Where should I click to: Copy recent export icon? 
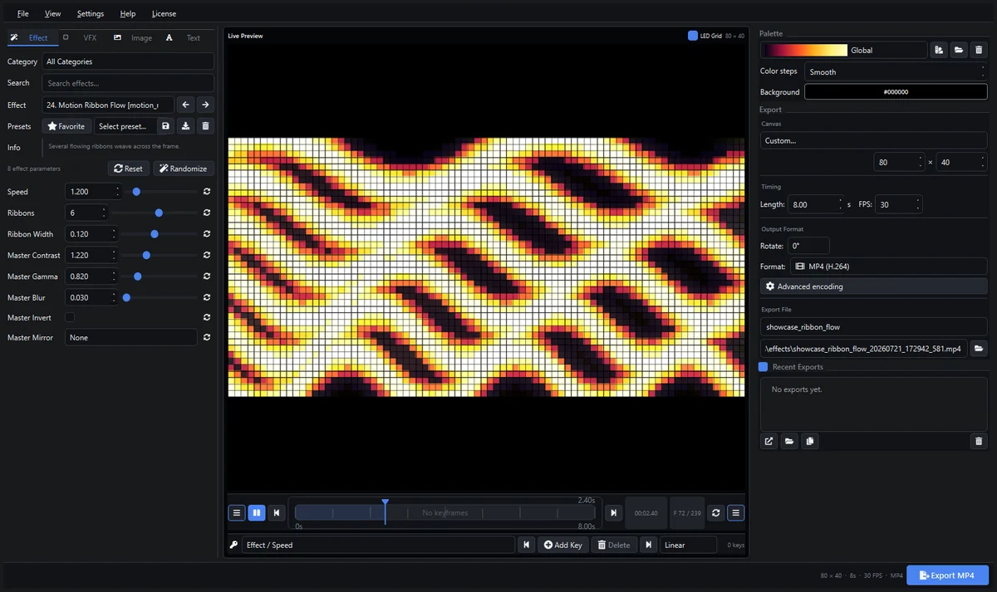click(810, 441)
